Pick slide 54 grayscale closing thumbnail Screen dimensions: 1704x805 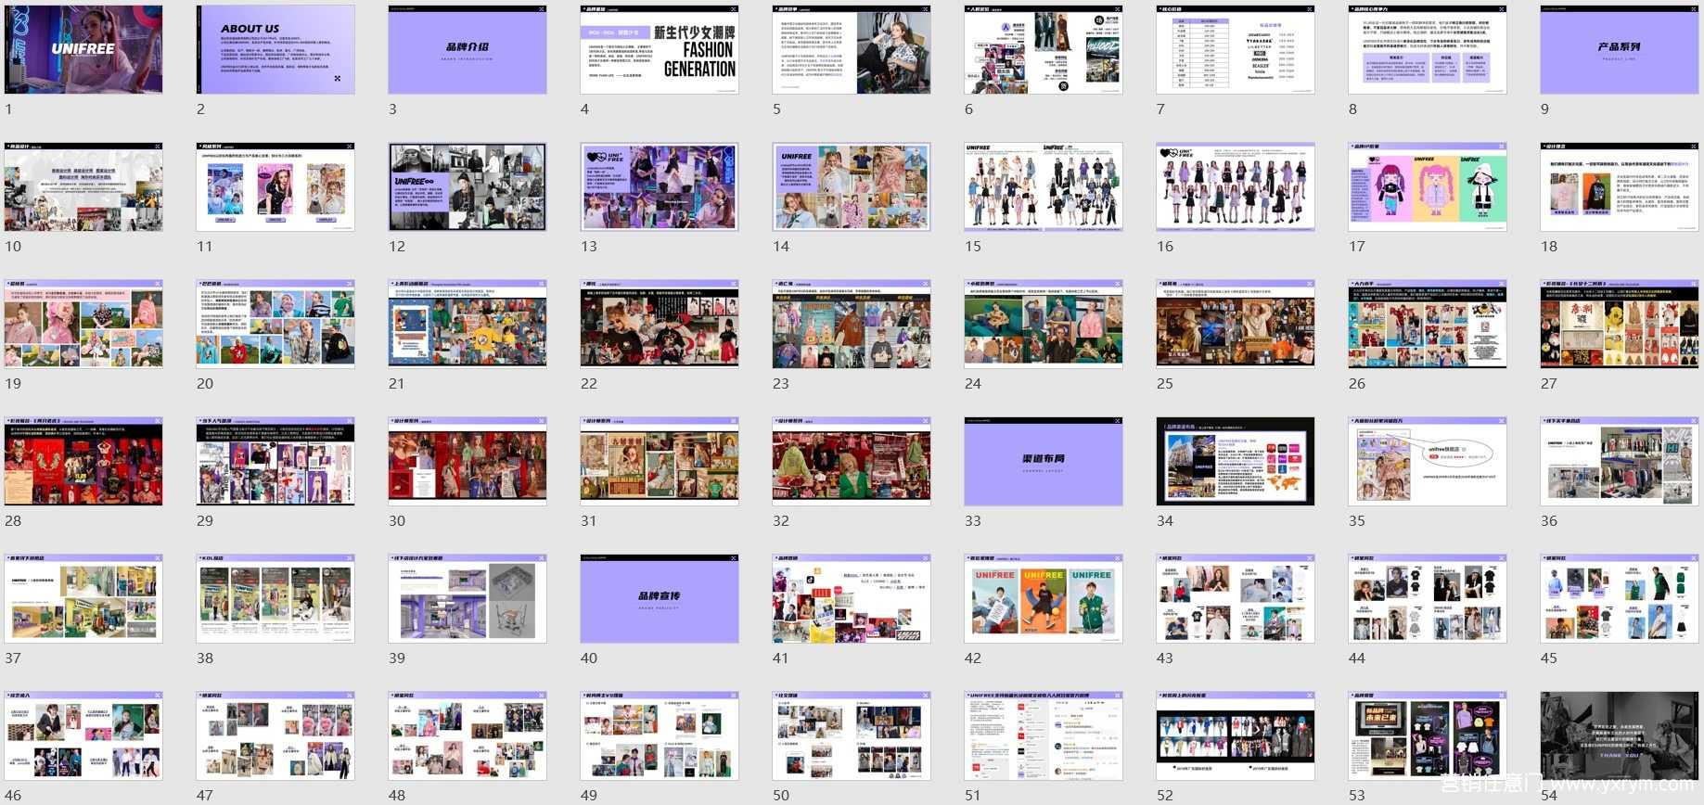(1620, 735)
